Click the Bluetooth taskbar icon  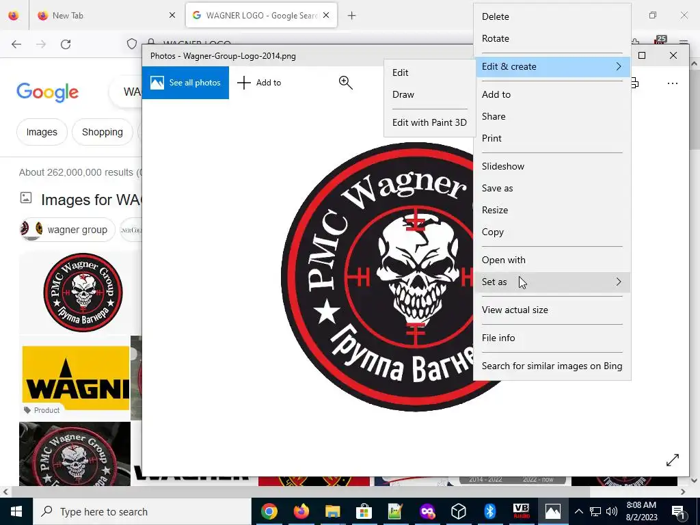tap(489, 511)
